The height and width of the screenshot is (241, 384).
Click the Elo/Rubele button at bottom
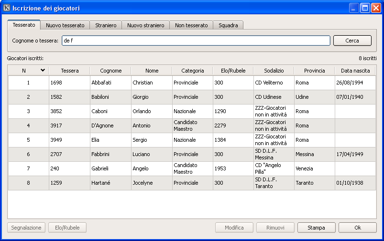[67, 228]
